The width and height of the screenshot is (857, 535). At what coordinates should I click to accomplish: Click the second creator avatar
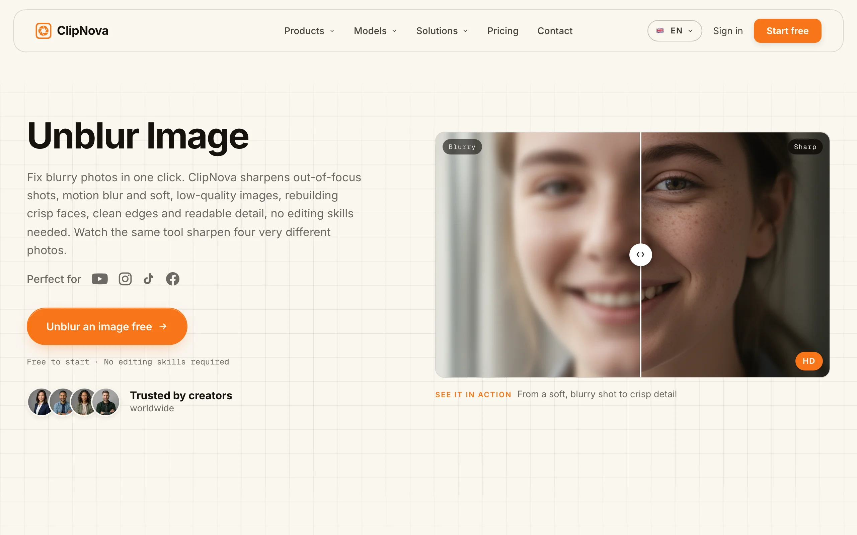pos(63,402)
